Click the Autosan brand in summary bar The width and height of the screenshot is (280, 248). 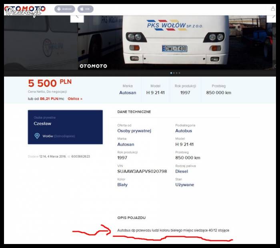coord(128,93)
